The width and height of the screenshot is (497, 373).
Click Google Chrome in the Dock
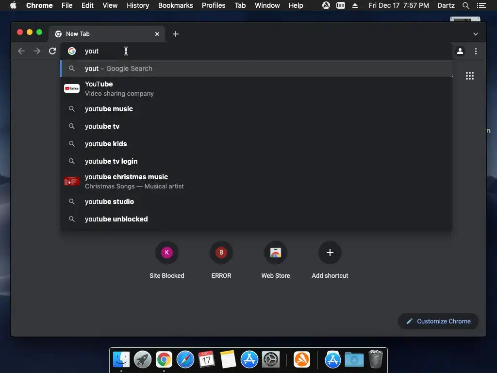tap(164, 360)
